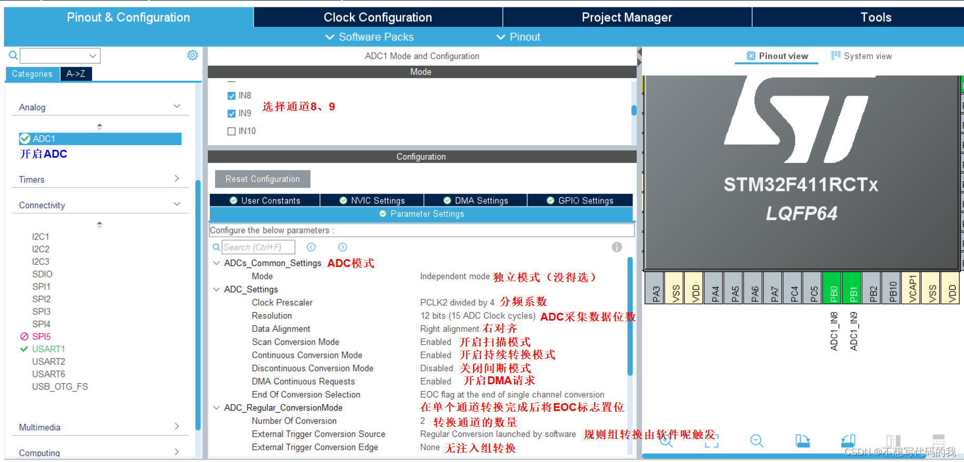Click the Mode panel vertical scrollbar
The height and width of the screenshot is (462, 964).
coord(634,111)
